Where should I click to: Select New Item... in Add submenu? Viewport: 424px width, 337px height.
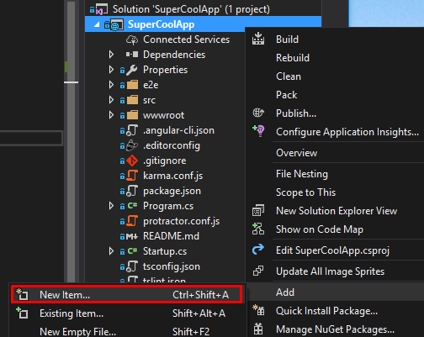coord(126,294)
